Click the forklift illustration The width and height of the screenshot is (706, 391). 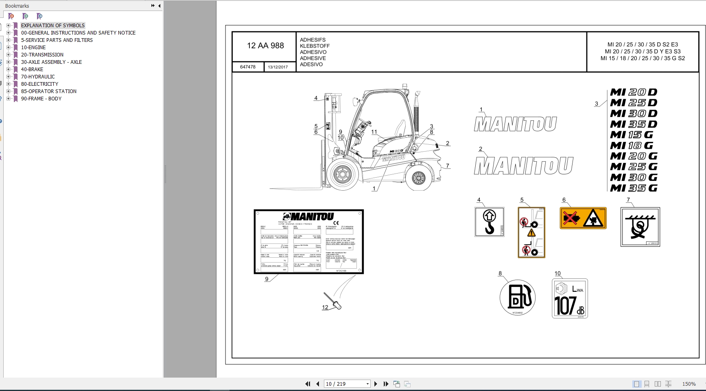click(356, 138)
